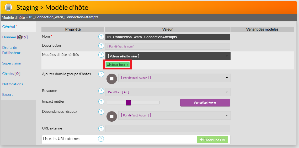
Task: Click the Impact métier slider handle
Action: [x=128, y=103]
